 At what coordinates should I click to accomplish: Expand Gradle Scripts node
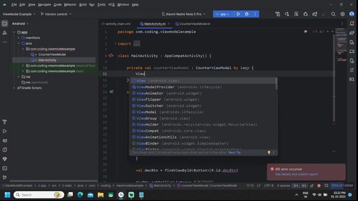coord(15,88)
